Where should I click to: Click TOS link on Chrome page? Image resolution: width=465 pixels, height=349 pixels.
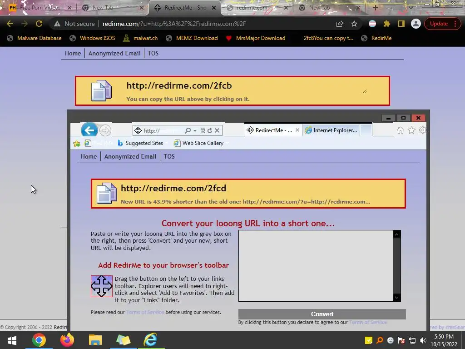click(x=153, y=54)
